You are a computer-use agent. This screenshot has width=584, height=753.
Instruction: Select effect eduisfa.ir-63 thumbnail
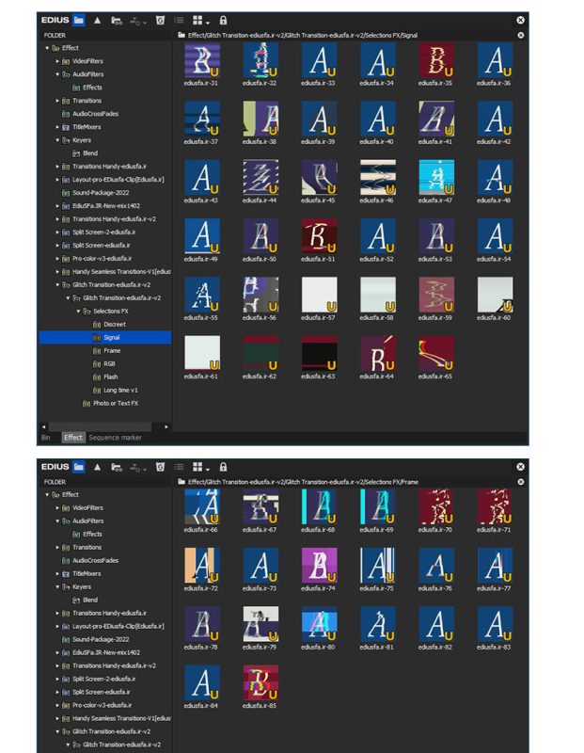pyautogui.click(x=319, y=354)
